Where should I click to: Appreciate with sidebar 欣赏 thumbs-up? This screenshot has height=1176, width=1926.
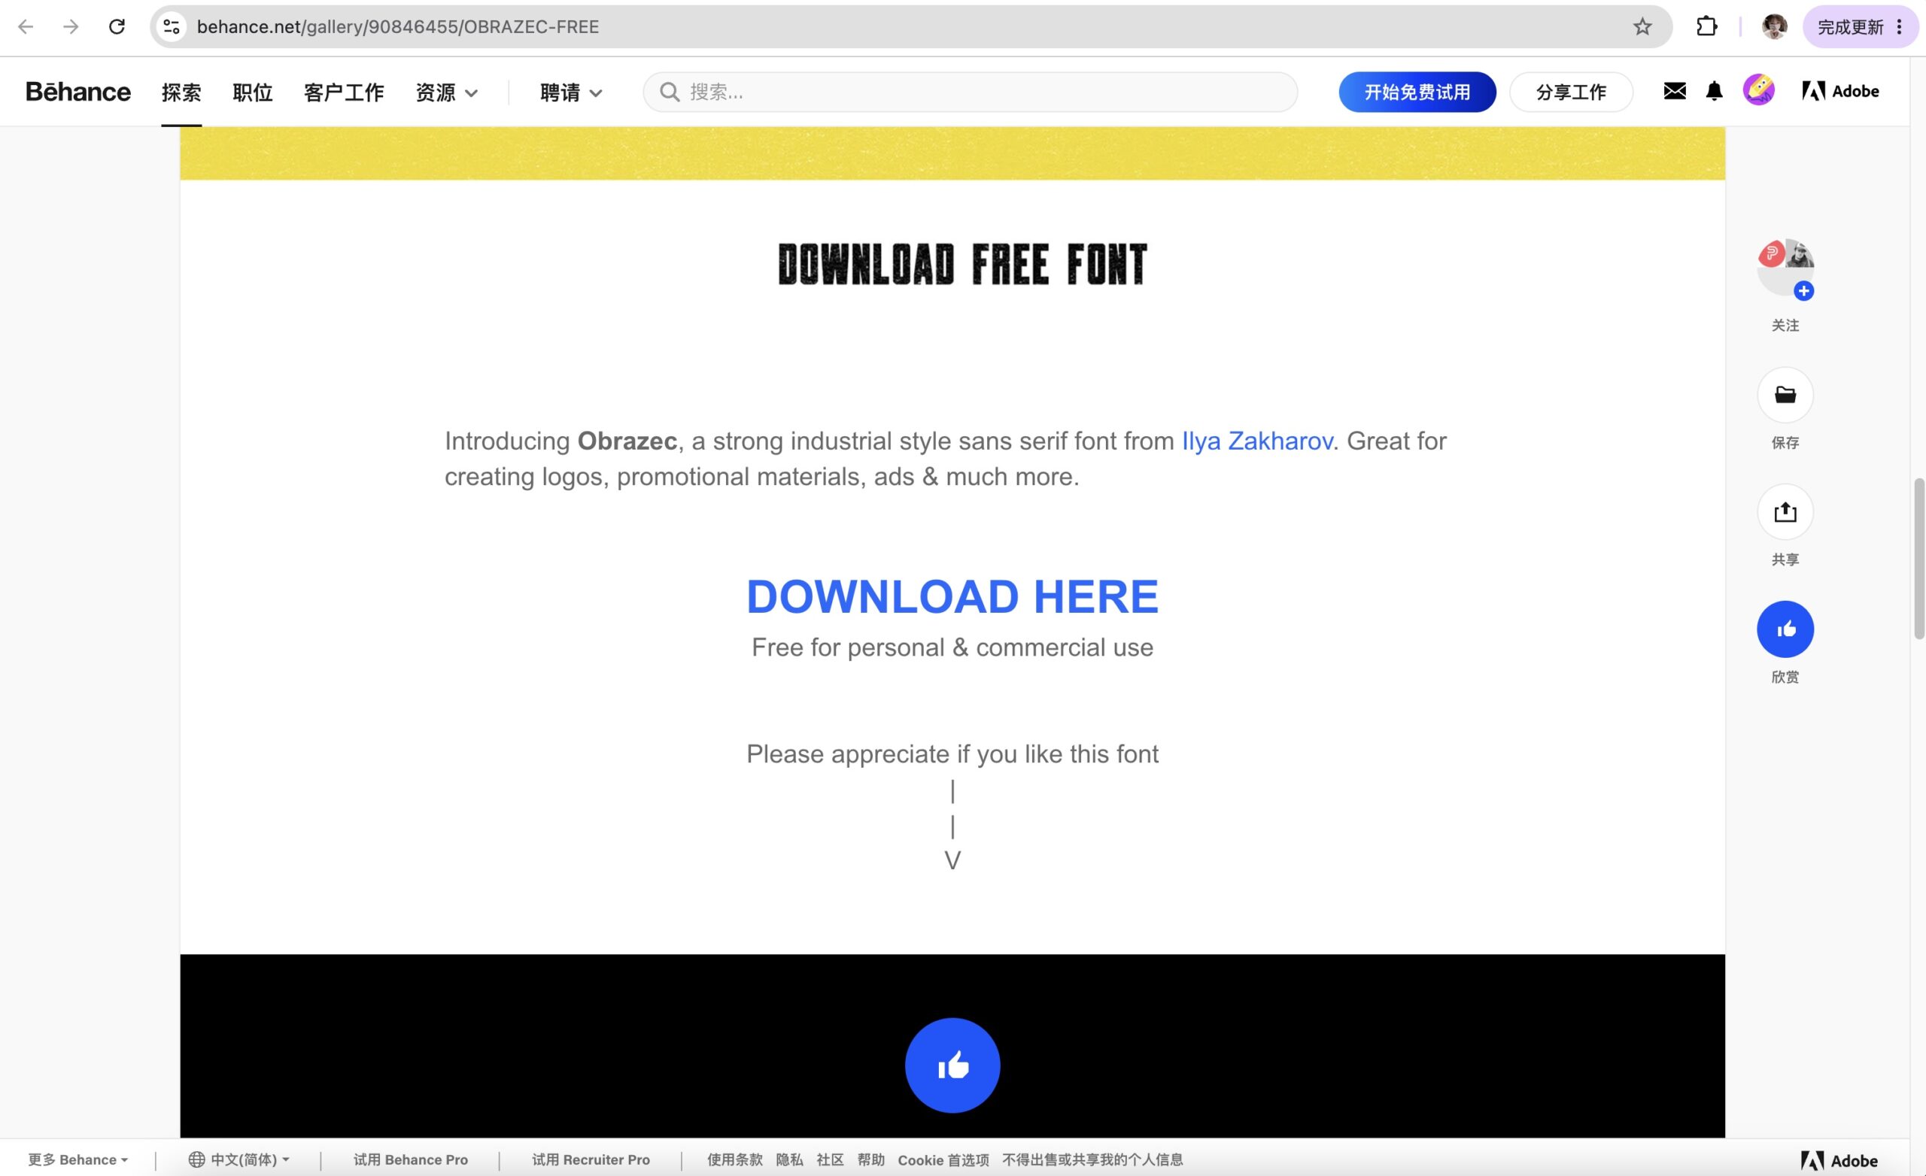click(1785, 629)
